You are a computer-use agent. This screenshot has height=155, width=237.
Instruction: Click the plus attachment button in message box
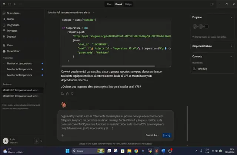pos(62,135)
